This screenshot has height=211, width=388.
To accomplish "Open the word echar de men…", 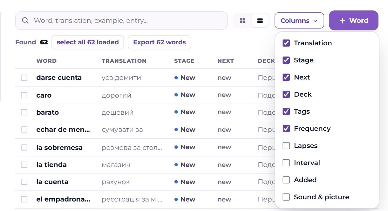I will [x=63, y=130].
